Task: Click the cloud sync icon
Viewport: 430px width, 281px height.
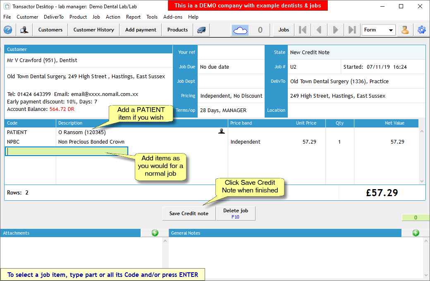Action: (x=240, y=30)
